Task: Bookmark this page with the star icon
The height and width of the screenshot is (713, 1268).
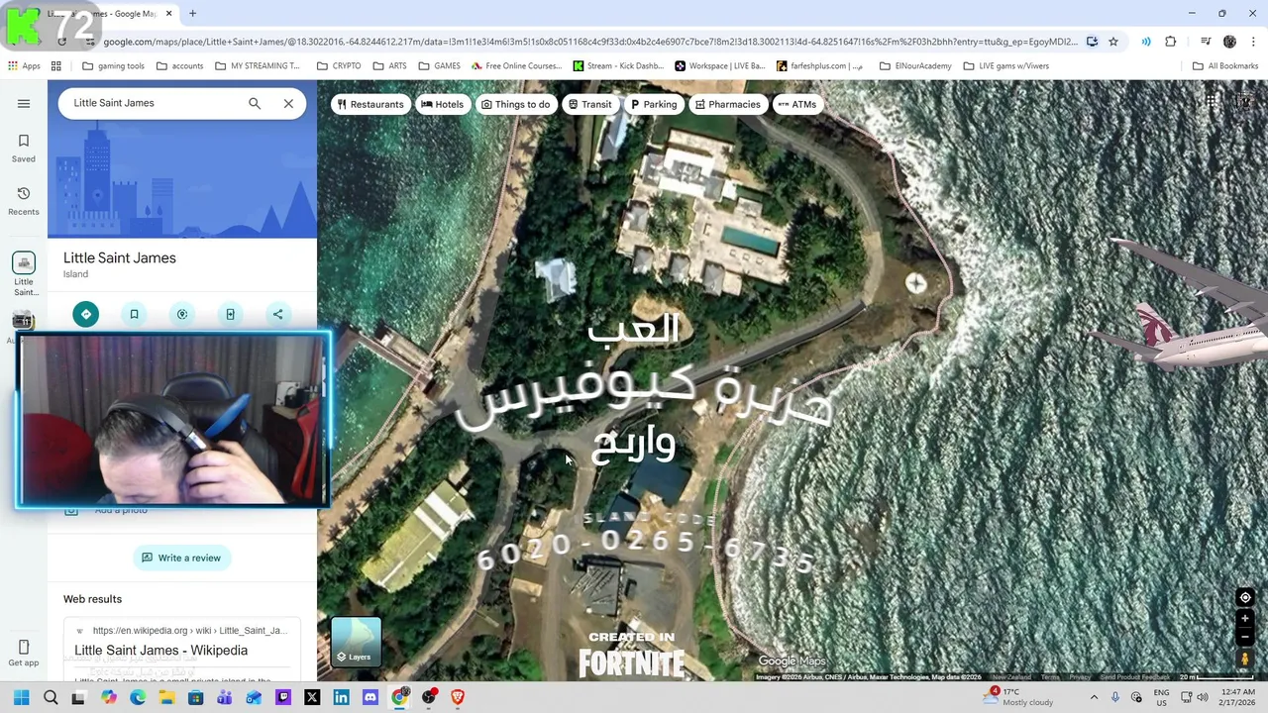Action: [x=1113, y=42]
